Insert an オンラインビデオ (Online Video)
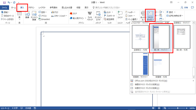This screenshot has width=196, height=110. (98, 15)
